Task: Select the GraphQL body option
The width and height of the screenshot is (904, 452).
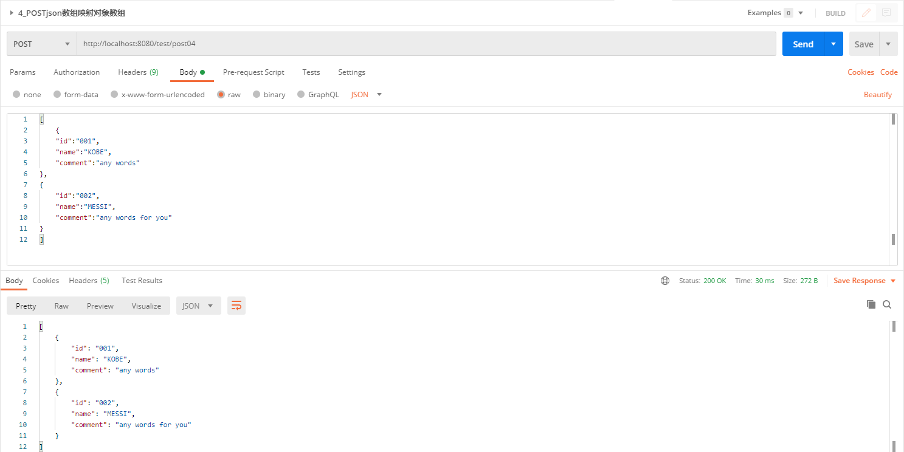Action: [318, 94]
